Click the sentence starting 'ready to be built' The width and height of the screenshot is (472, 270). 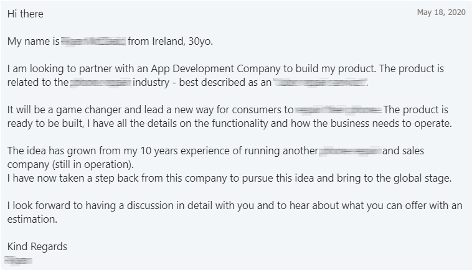[x=229, y=124]
